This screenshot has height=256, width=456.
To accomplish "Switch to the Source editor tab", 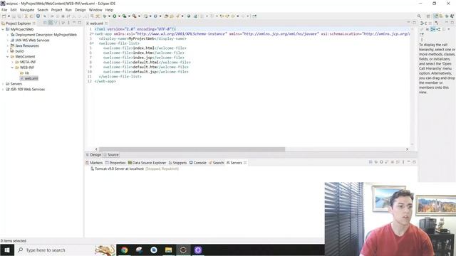I will [x=111, y=155].
